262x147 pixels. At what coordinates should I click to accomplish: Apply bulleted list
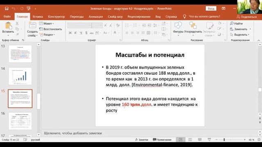coord(127,25)
